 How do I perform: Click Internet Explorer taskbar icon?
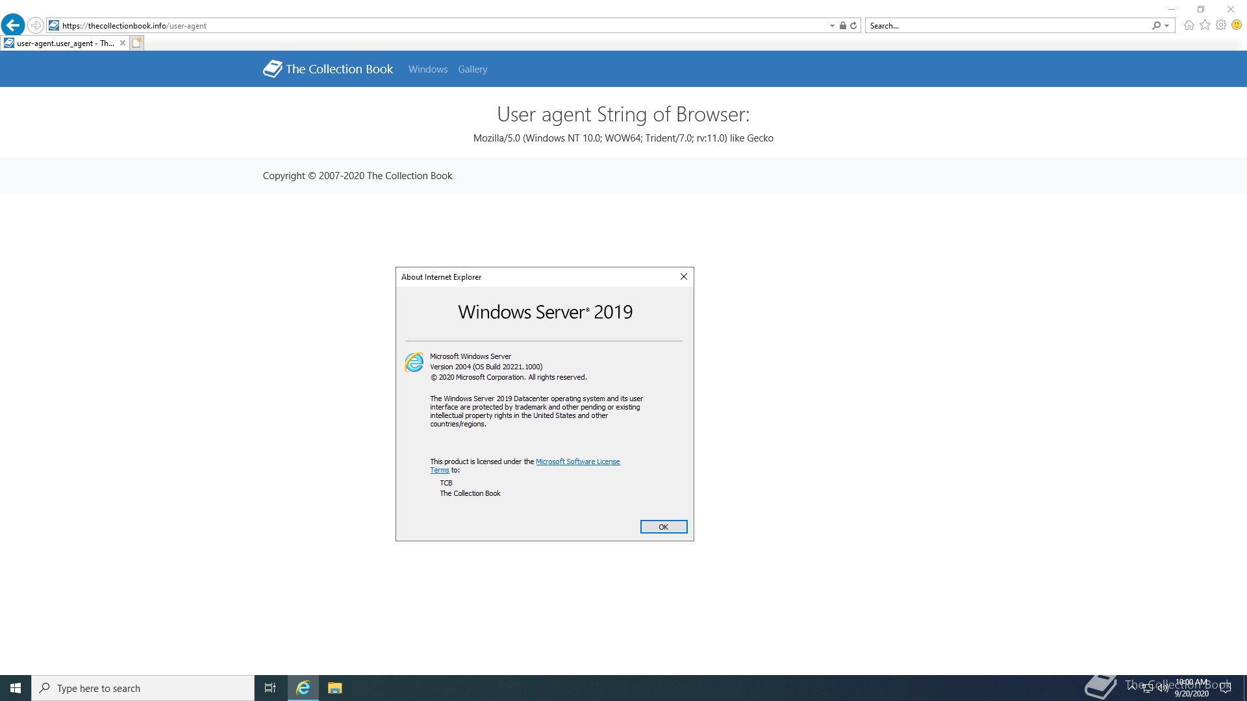point(303,688)
